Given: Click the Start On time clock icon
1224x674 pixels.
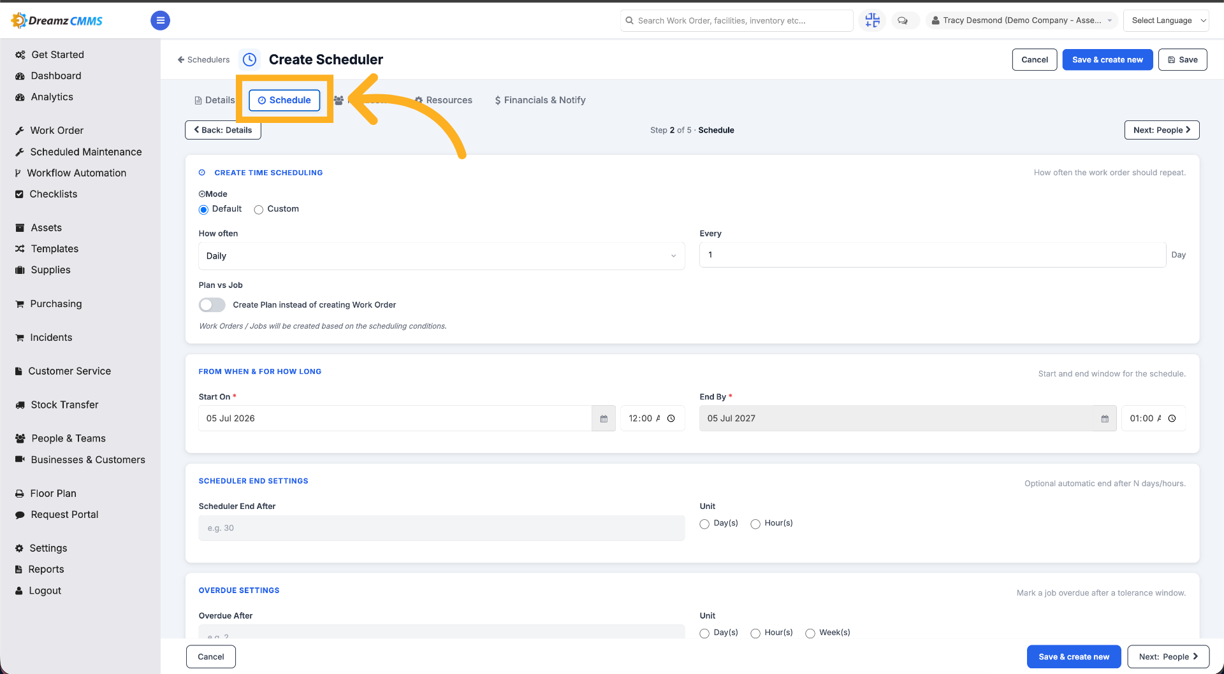Looking at the screenshot, I should [671, 419].
